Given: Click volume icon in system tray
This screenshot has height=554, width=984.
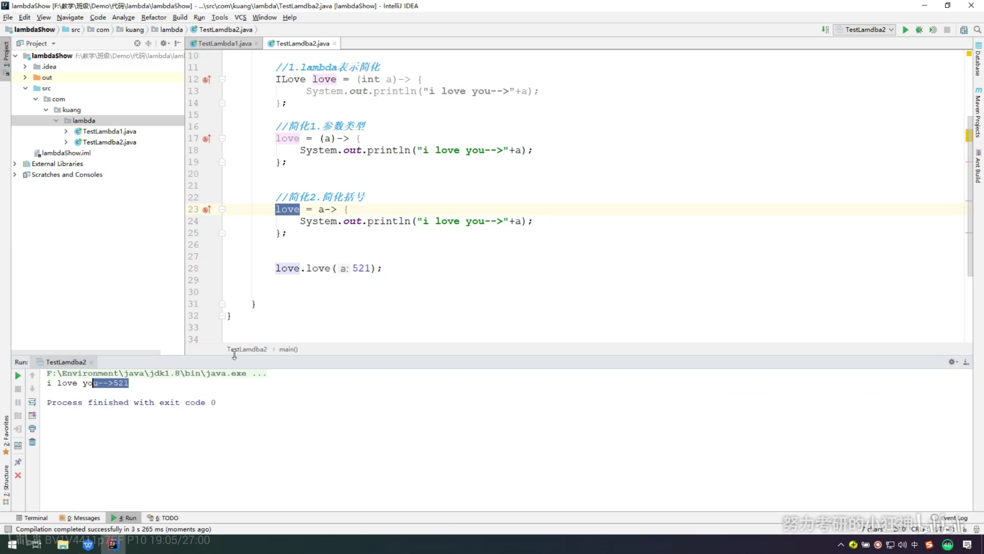Looking at the screenshot, I should [902, 545].
